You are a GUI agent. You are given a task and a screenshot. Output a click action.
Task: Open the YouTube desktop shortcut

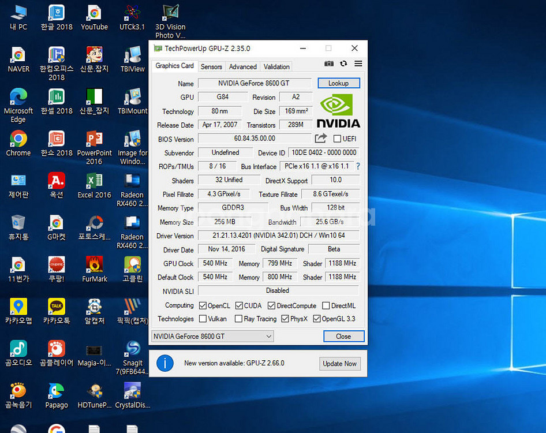[x=94, y=17]
